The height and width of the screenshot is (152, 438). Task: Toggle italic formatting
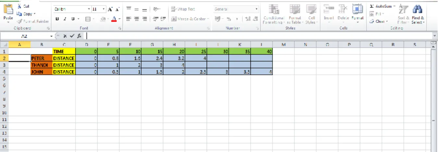(65, 19)
